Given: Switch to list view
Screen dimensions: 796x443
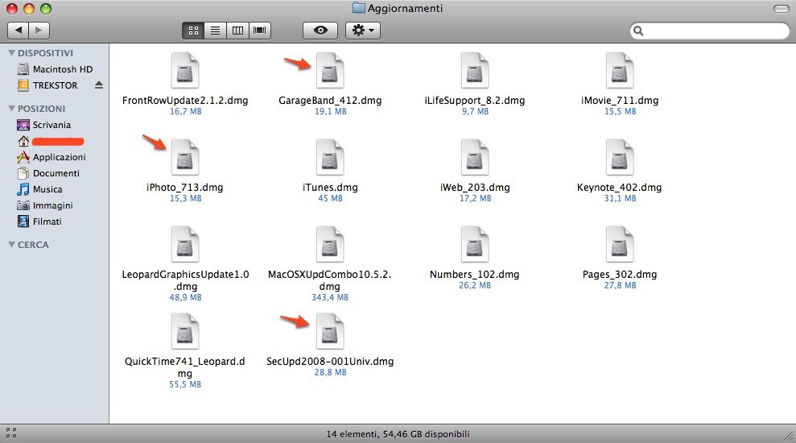Looking at the screenshot, I should 215,31.
